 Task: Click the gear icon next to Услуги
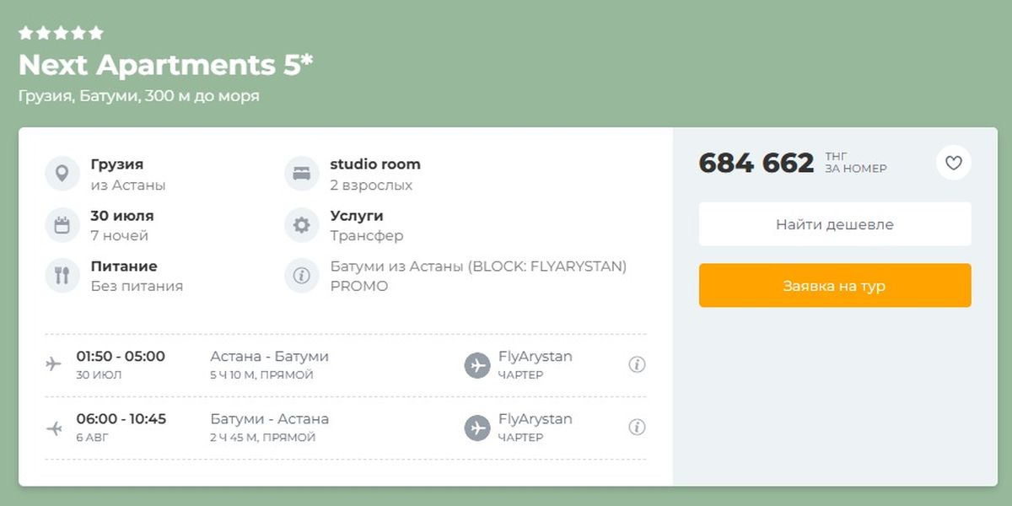302,224
